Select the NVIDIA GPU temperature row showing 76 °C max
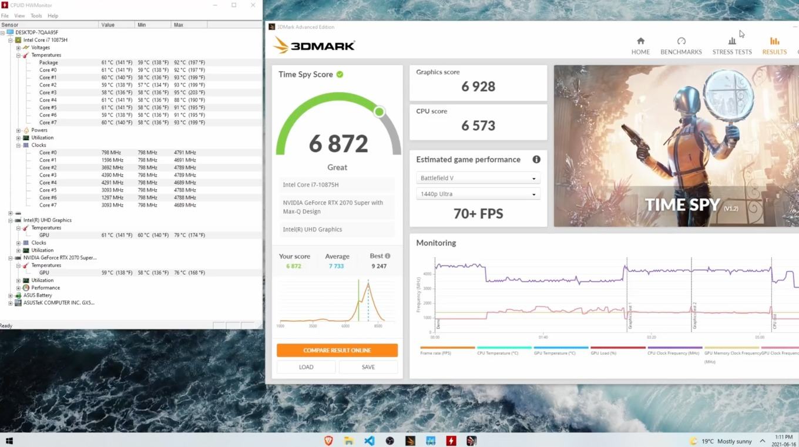Viewport: 799px width, 447px height. pos(131,273)
